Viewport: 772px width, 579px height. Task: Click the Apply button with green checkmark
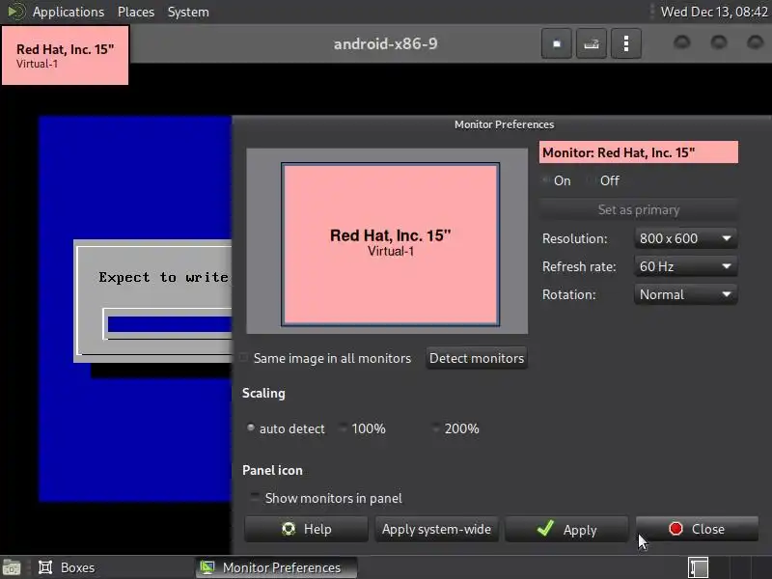coord(566,529)
